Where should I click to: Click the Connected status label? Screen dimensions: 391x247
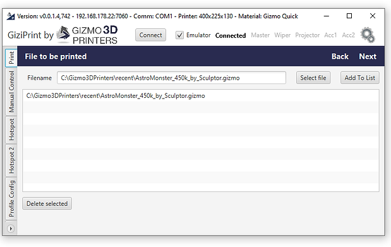pos(231,35)
